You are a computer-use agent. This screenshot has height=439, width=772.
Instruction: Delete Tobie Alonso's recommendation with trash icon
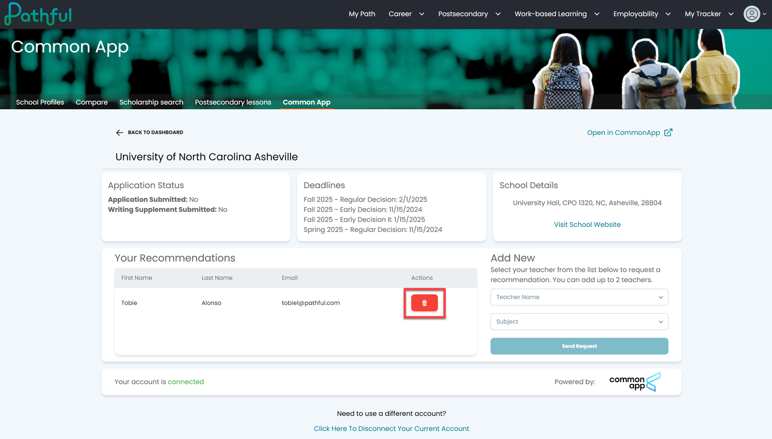coord(425,303)
